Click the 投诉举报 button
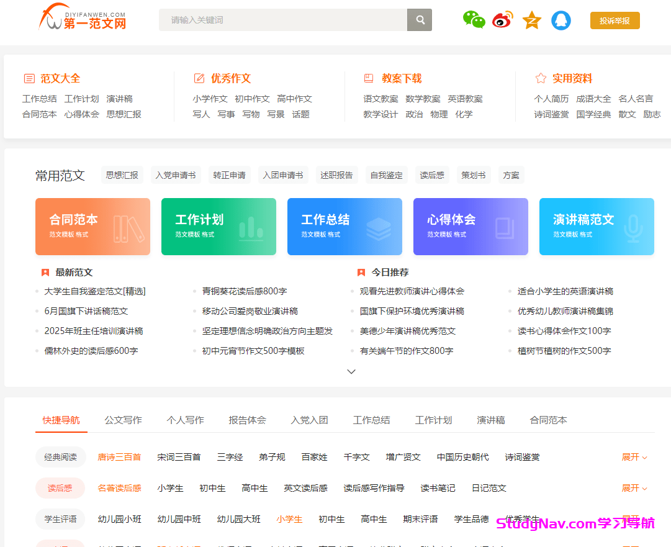The width and height of the screenshot is (671, 547). (x=615, y=20)
